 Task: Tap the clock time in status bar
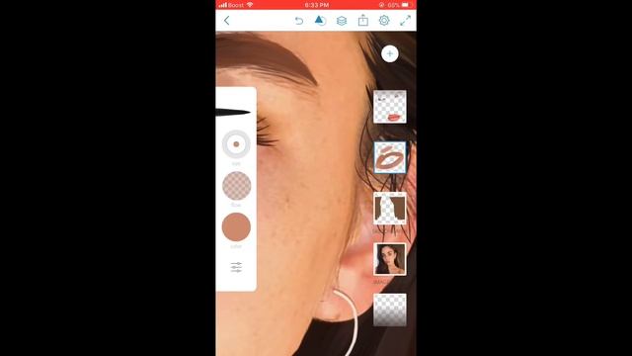(316, 5)
